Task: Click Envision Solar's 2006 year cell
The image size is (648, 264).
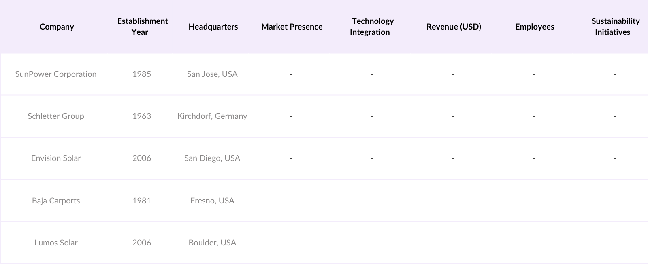Action: 142,158
